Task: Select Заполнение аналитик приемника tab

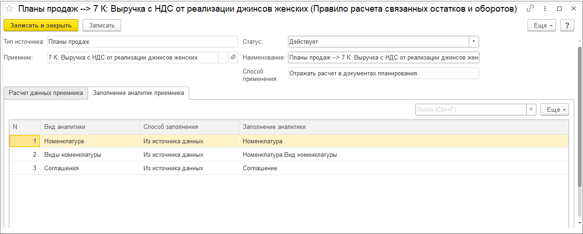Action: [138, 93]
